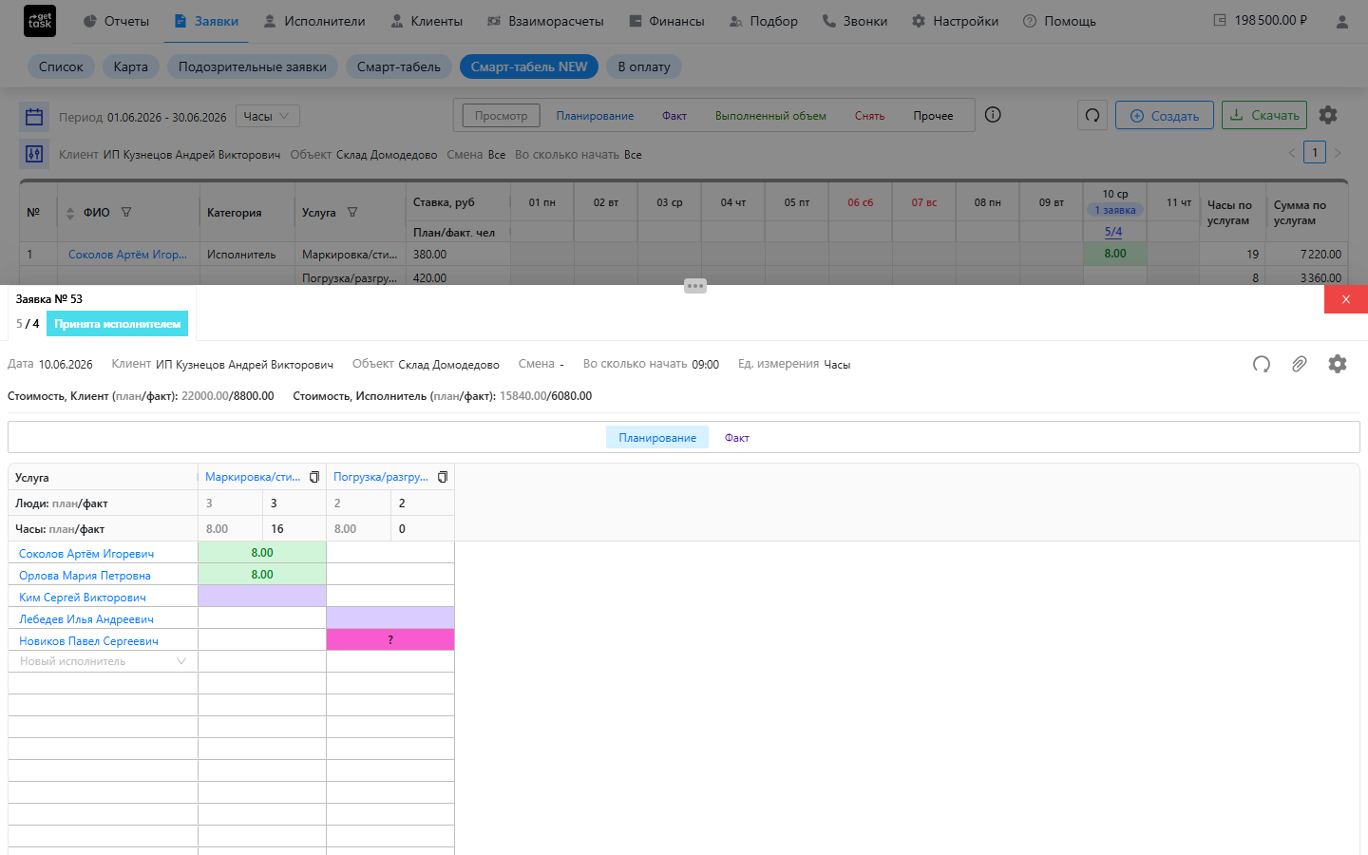Open Орлова Мария Петровна link

click(x=85, y=576)
